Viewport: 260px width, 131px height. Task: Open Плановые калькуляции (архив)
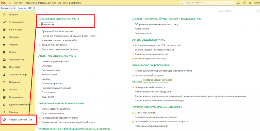pos(151,126)
